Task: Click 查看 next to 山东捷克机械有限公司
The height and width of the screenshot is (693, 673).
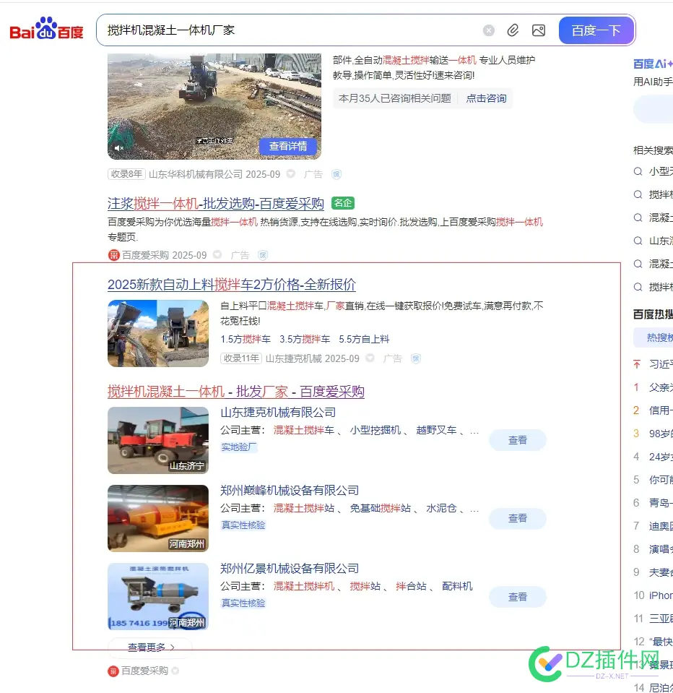Action: coord(517,440)
